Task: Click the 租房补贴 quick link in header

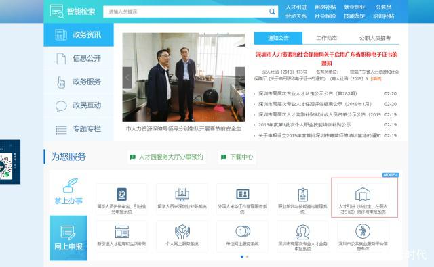Action: [x=325, y=7]
